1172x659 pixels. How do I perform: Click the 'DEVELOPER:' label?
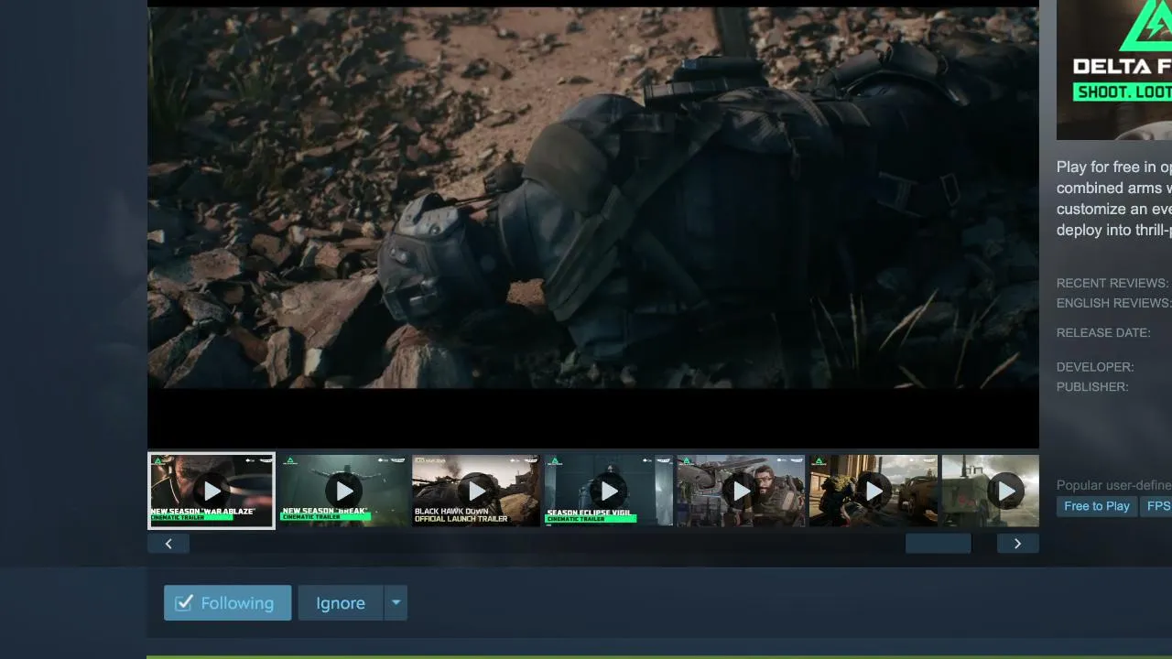[x=1095, y=367]
